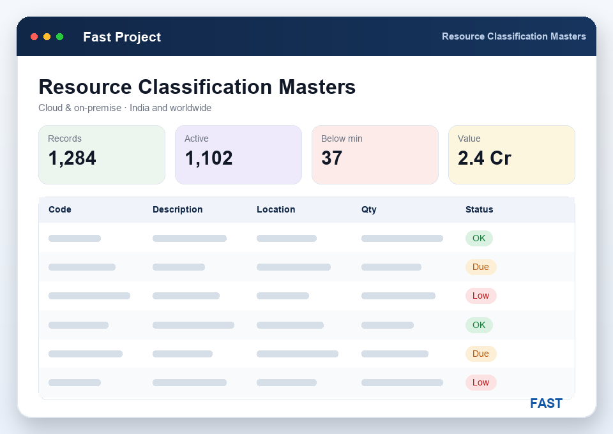Click the Due status badge in second row

[x=481, y=267]
